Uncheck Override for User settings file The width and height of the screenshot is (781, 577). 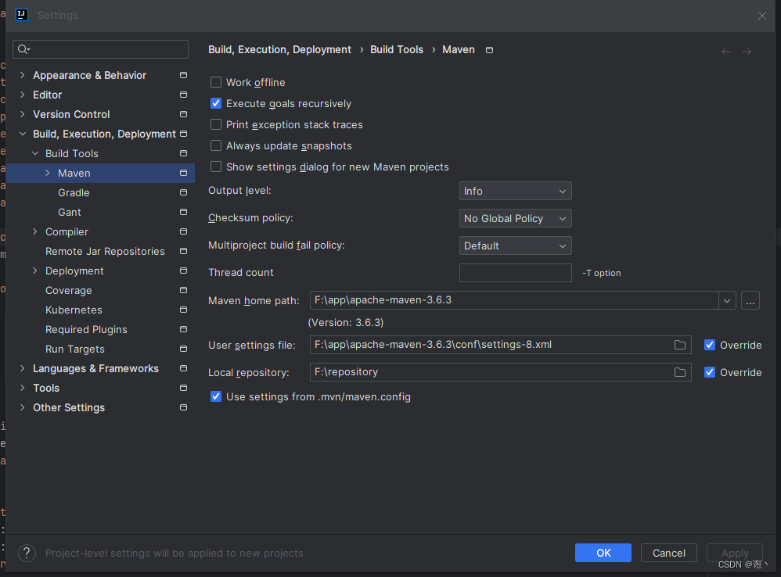pos(710,346)
